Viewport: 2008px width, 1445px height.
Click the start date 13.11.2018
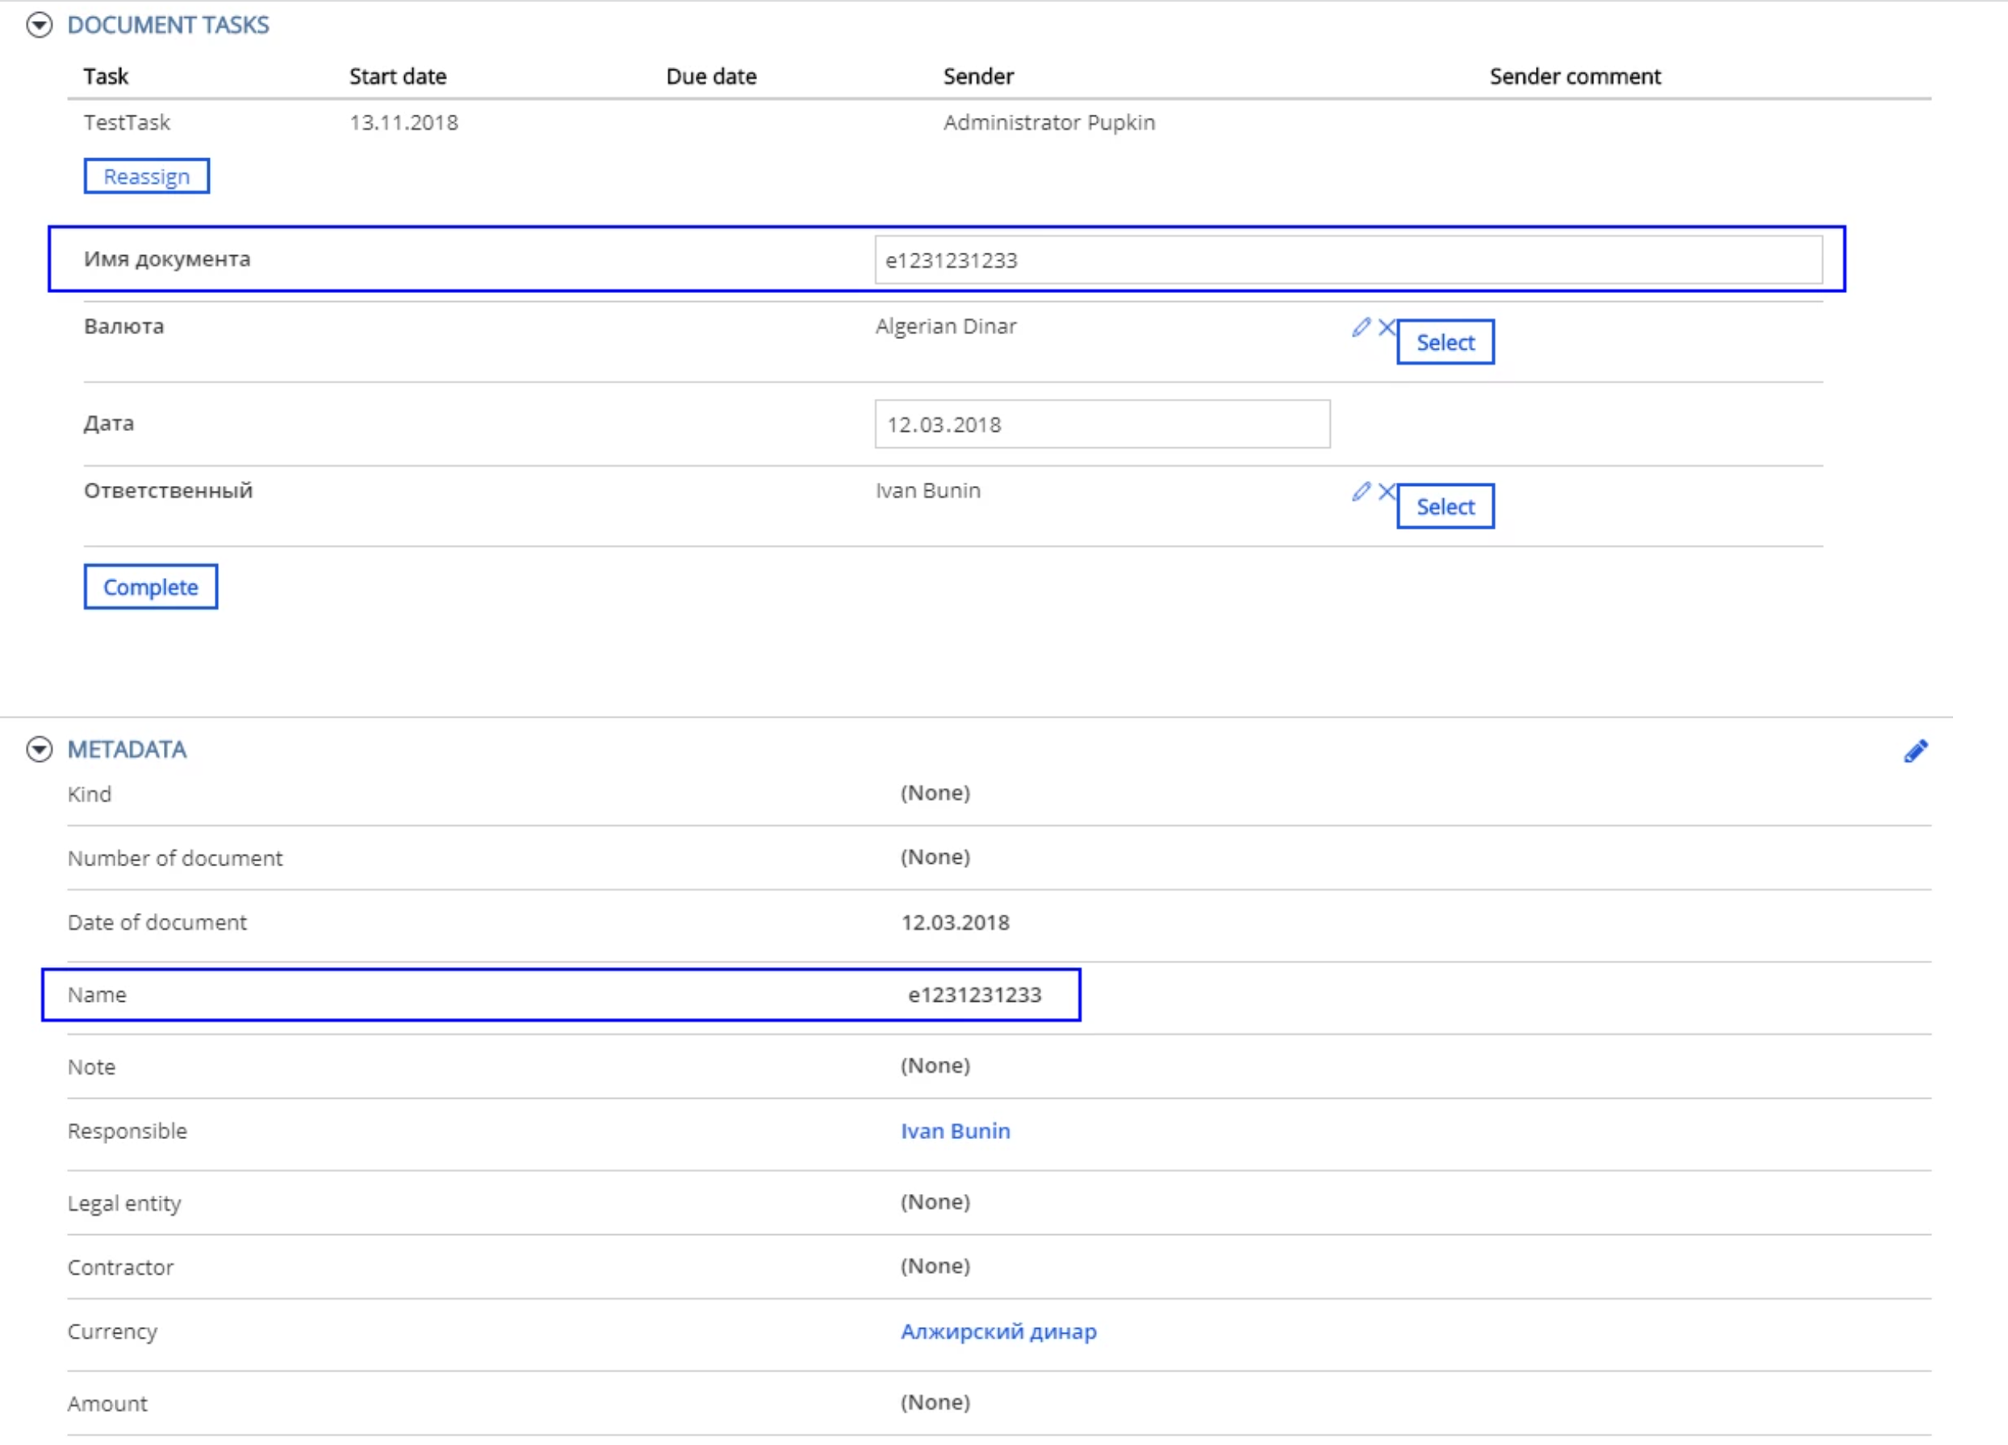[x=404, y=122]
